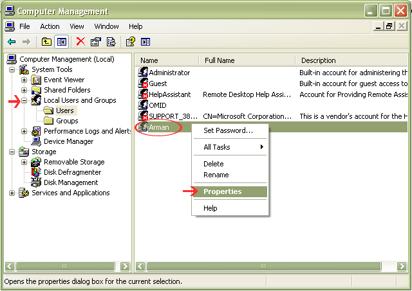Click the Help toolbar icon
This screenshot has height=291, width=412.
tap(130, 42)
